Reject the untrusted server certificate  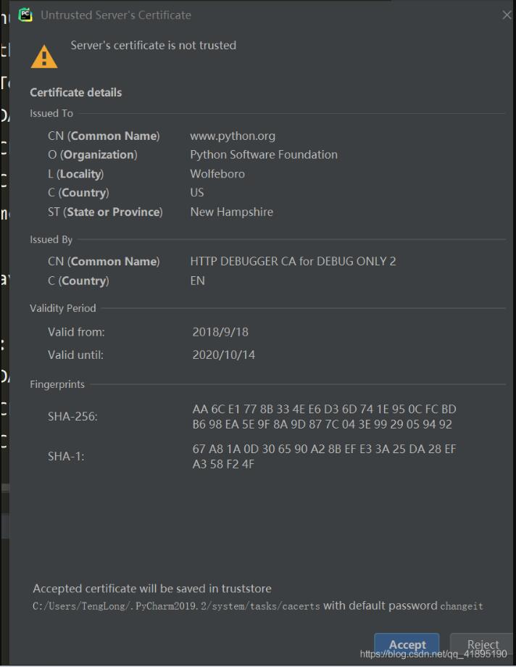coord(483,645)
